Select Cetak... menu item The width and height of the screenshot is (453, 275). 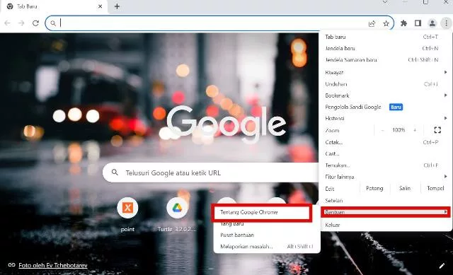point(385,142)
